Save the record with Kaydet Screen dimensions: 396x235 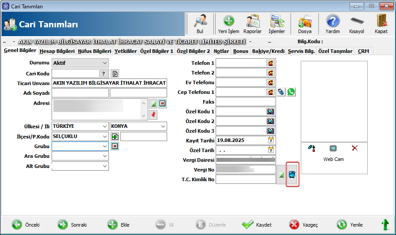(257, 225)
